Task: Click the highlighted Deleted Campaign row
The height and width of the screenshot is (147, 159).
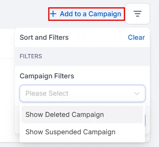Action: pos(83,115)
